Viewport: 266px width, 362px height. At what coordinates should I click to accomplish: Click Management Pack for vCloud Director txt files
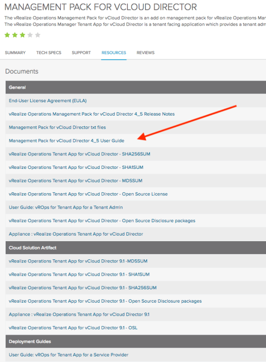(57, 128)
